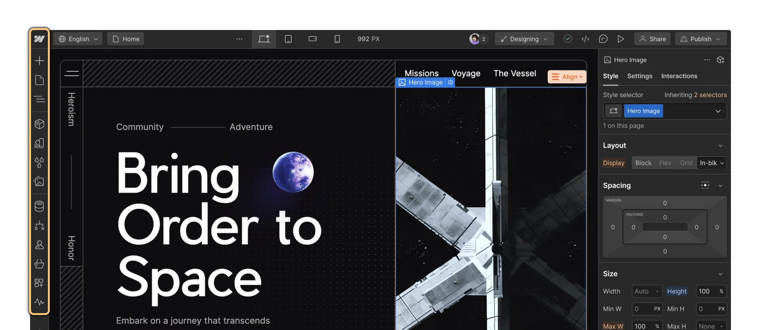Open the Pages panel

click(x=39, y=80)
